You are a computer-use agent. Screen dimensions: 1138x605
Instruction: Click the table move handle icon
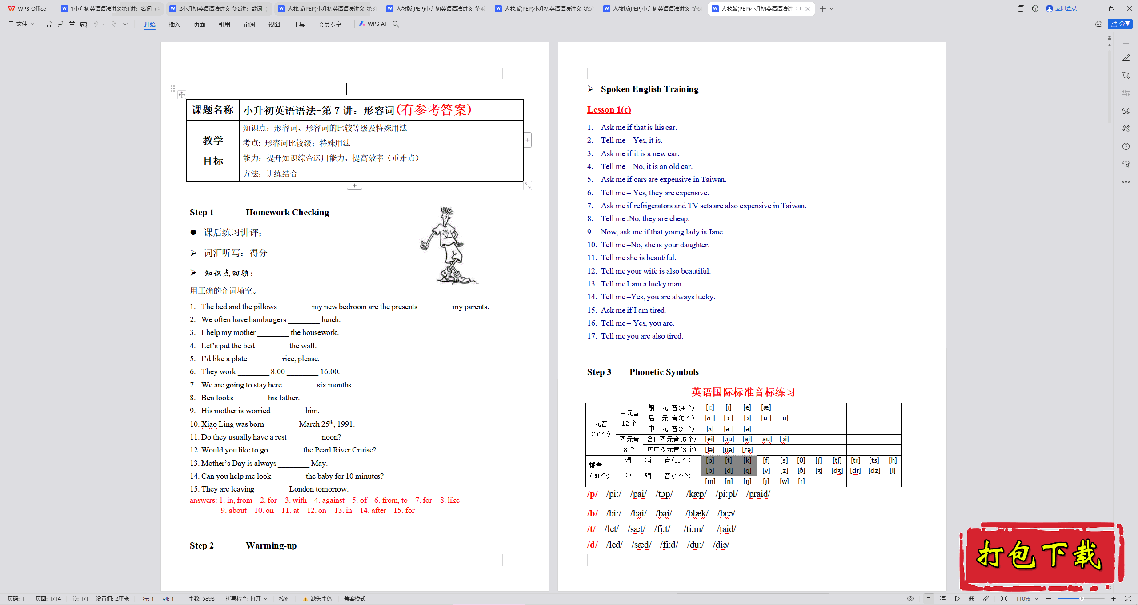point(182,95)
